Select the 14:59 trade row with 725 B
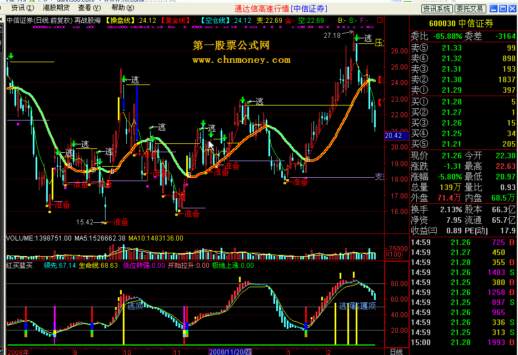The height and width of the screenshot is (355, 518). coord(463,242)
